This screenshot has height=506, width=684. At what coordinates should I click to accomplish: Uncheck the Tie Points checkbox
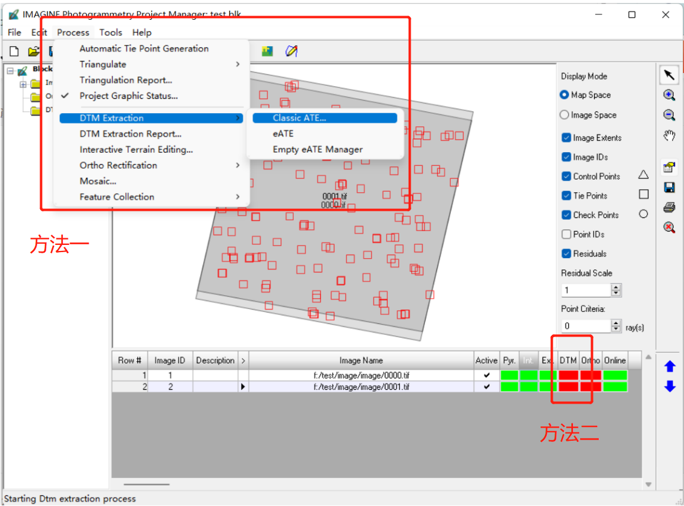(567, 196)
